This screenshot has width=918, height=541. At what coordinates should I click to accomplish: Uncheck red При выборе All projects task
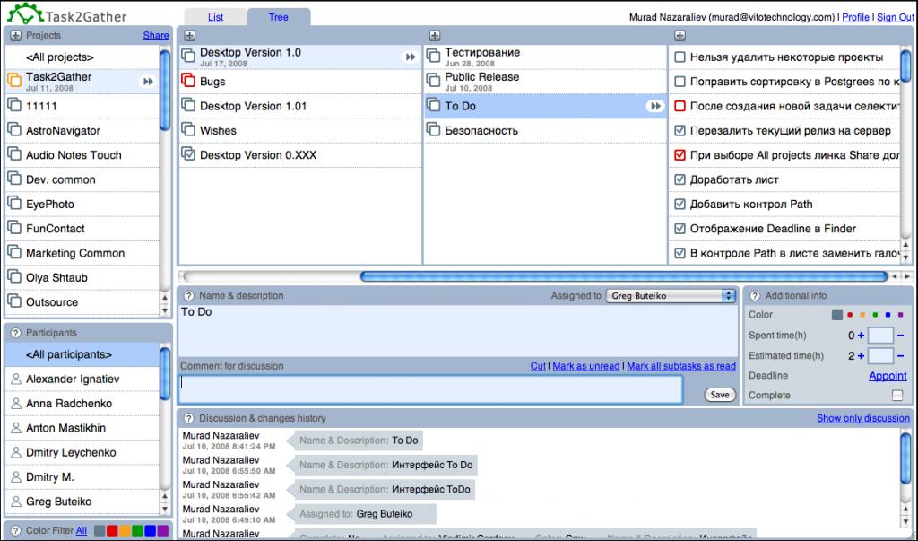click(x=680, y=155)
